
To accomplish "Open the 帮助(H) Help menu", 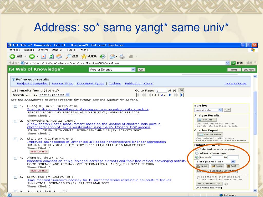I will (85, 50).
